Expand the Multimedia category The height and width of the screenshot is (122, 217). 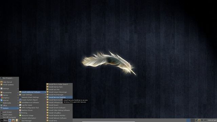pos(9,103)
